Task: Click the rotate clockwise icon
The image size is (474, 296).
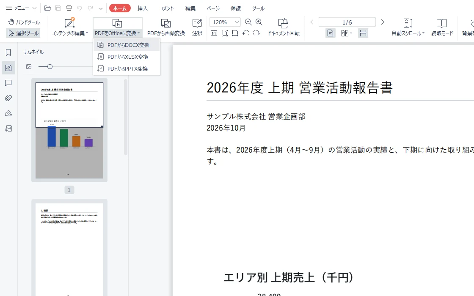Action: [256, 33]
